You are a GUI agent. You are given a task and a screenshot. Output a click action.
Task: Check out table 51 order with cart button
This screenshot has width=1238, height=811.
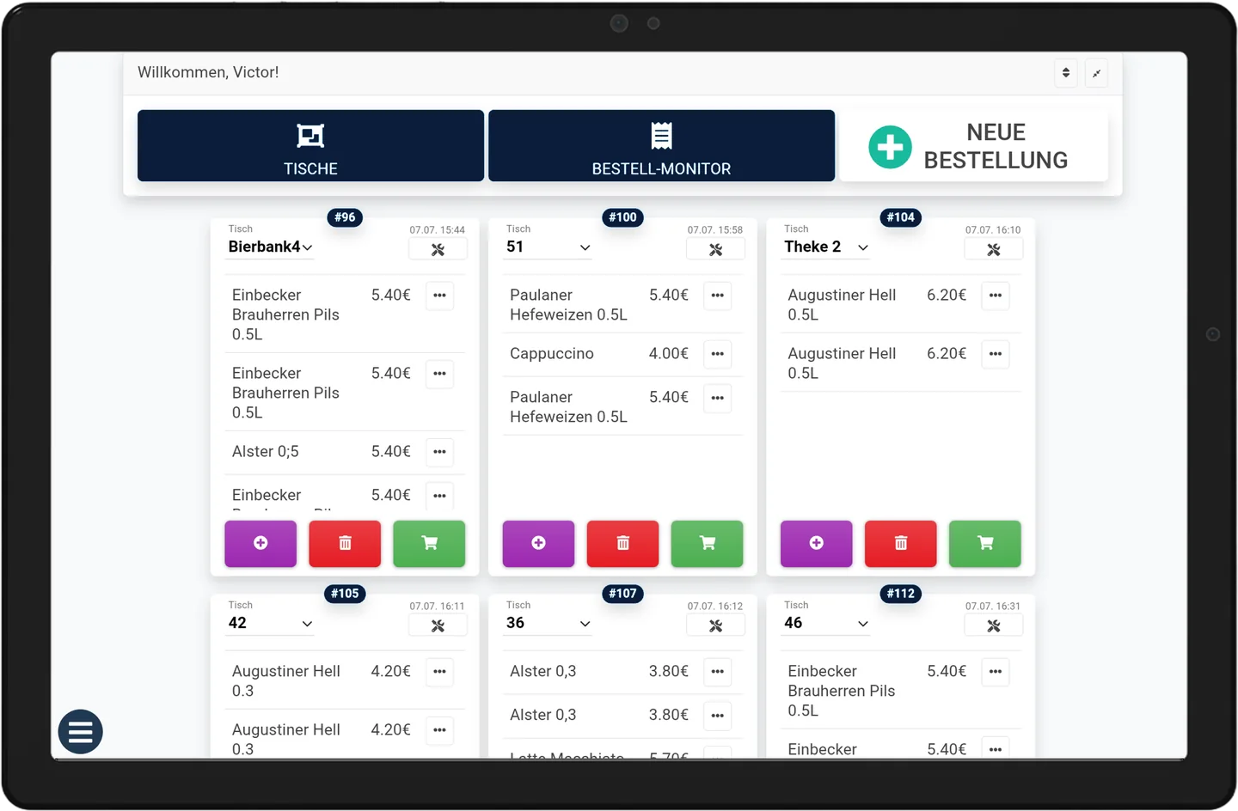click(707, 543)
